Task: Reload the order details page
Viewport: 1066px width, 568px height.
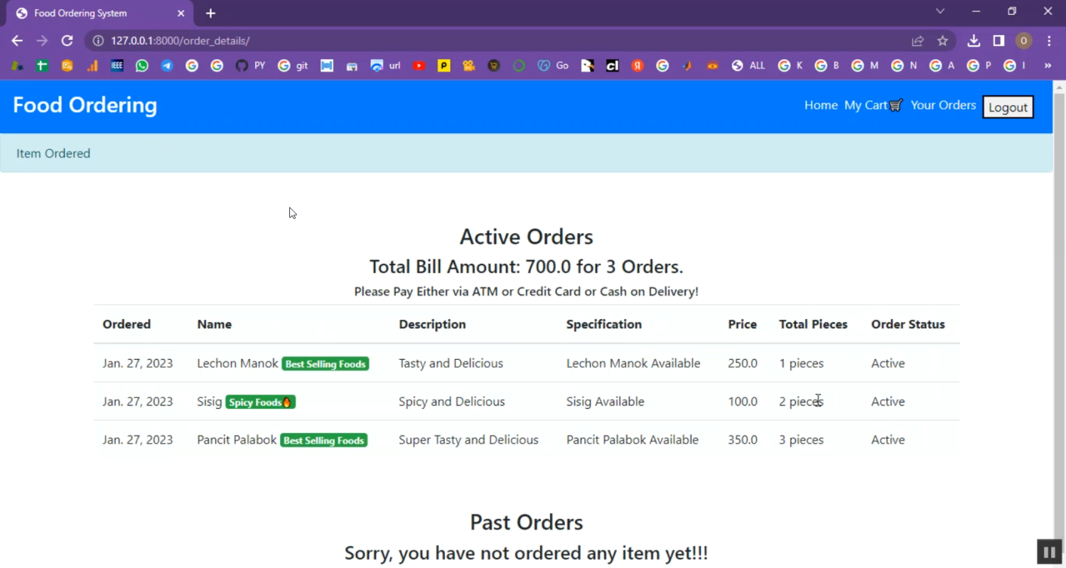Action: point(67,41)
